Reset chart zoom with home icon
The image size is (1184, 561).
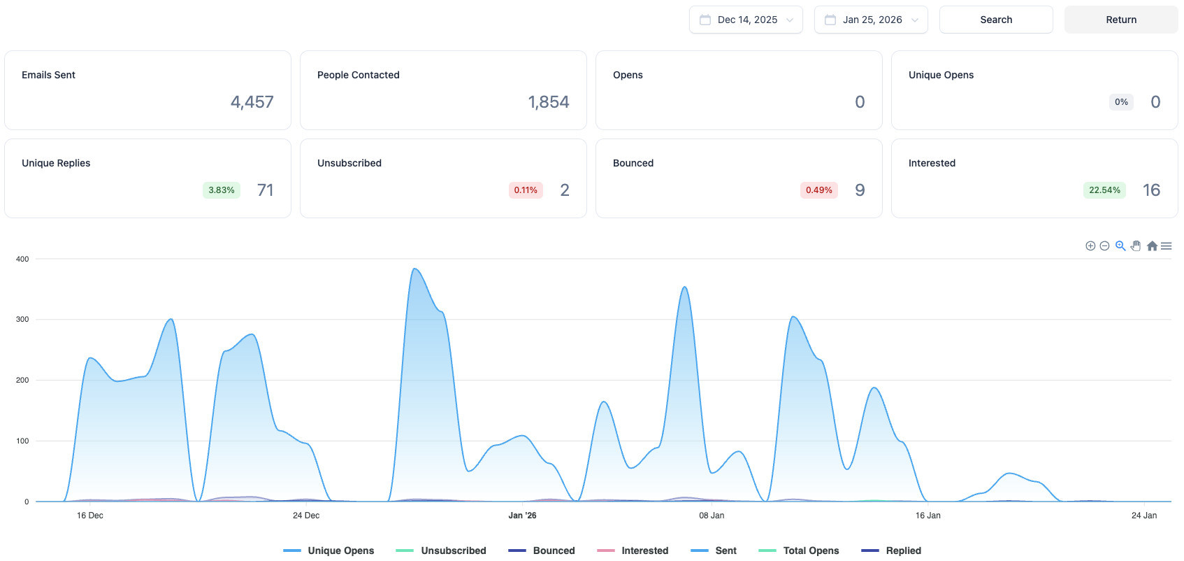pos(1152,246)
